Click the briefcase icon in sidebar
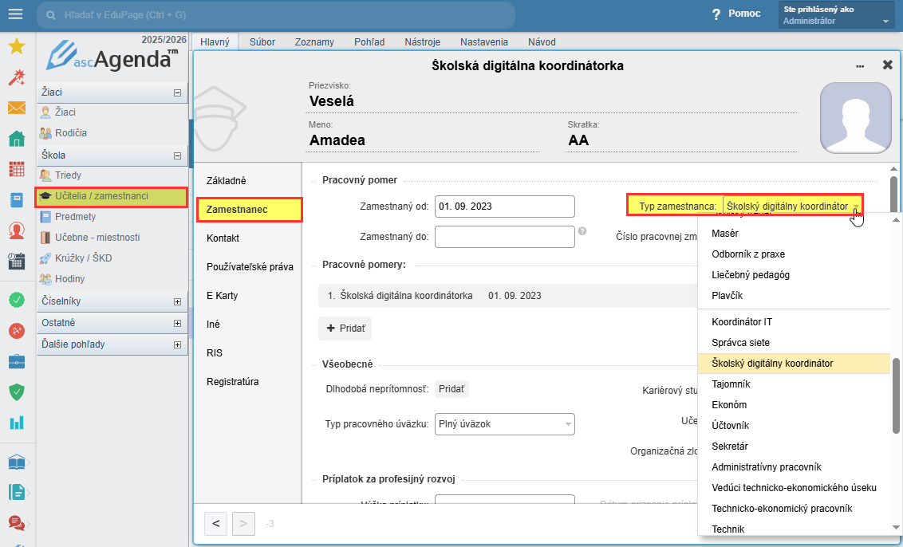The height and width of the screenshot is (547, 903). click(16, 361)
